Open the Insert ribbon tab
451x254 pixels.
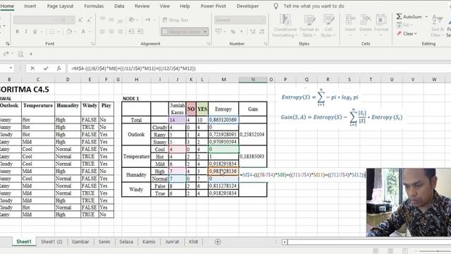30,6
